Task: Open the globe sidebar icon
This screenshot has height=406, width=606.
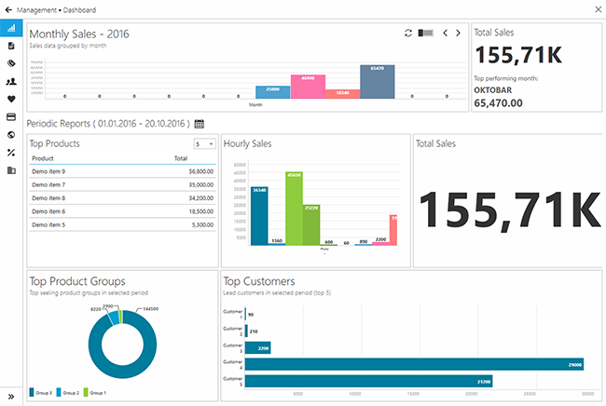Action: coord(10,135)
